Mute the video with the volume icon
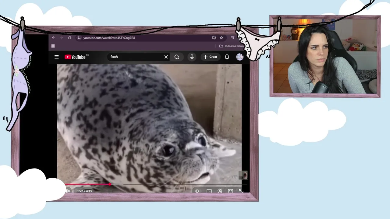Screen dimensions: 390x219 pos(68,191)
